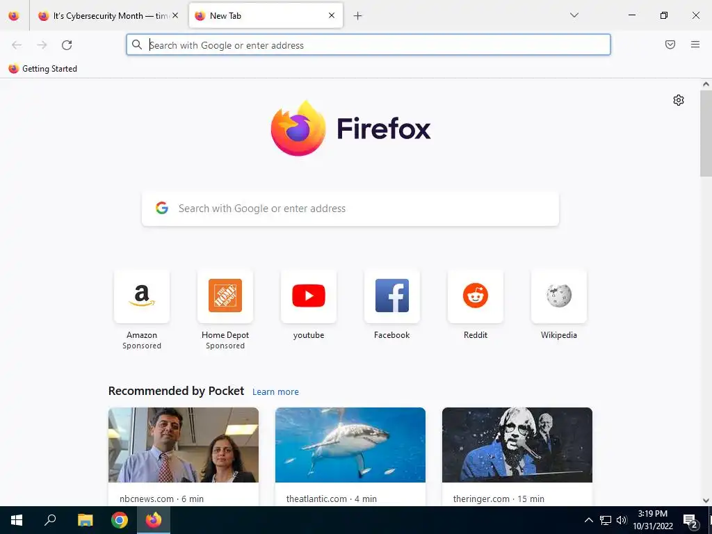Screen dimensions: 712x534
Task: Open the Firefox application menu
Action: pos(695,44)
